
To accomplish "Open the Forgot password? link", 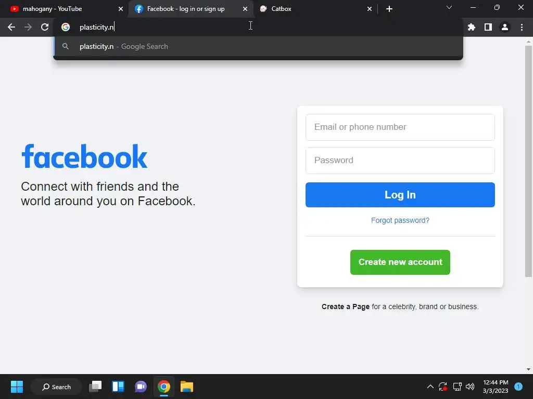I will pyautogui.click(x=400, y=220).
